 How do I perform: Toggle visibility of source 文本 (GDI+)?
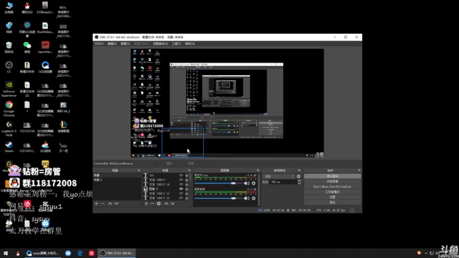181,179
